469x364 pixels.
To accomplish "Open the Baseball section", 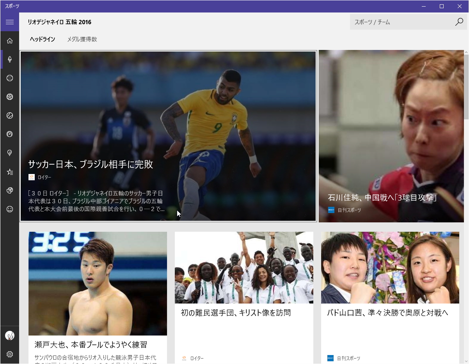I will coord(10,78).
